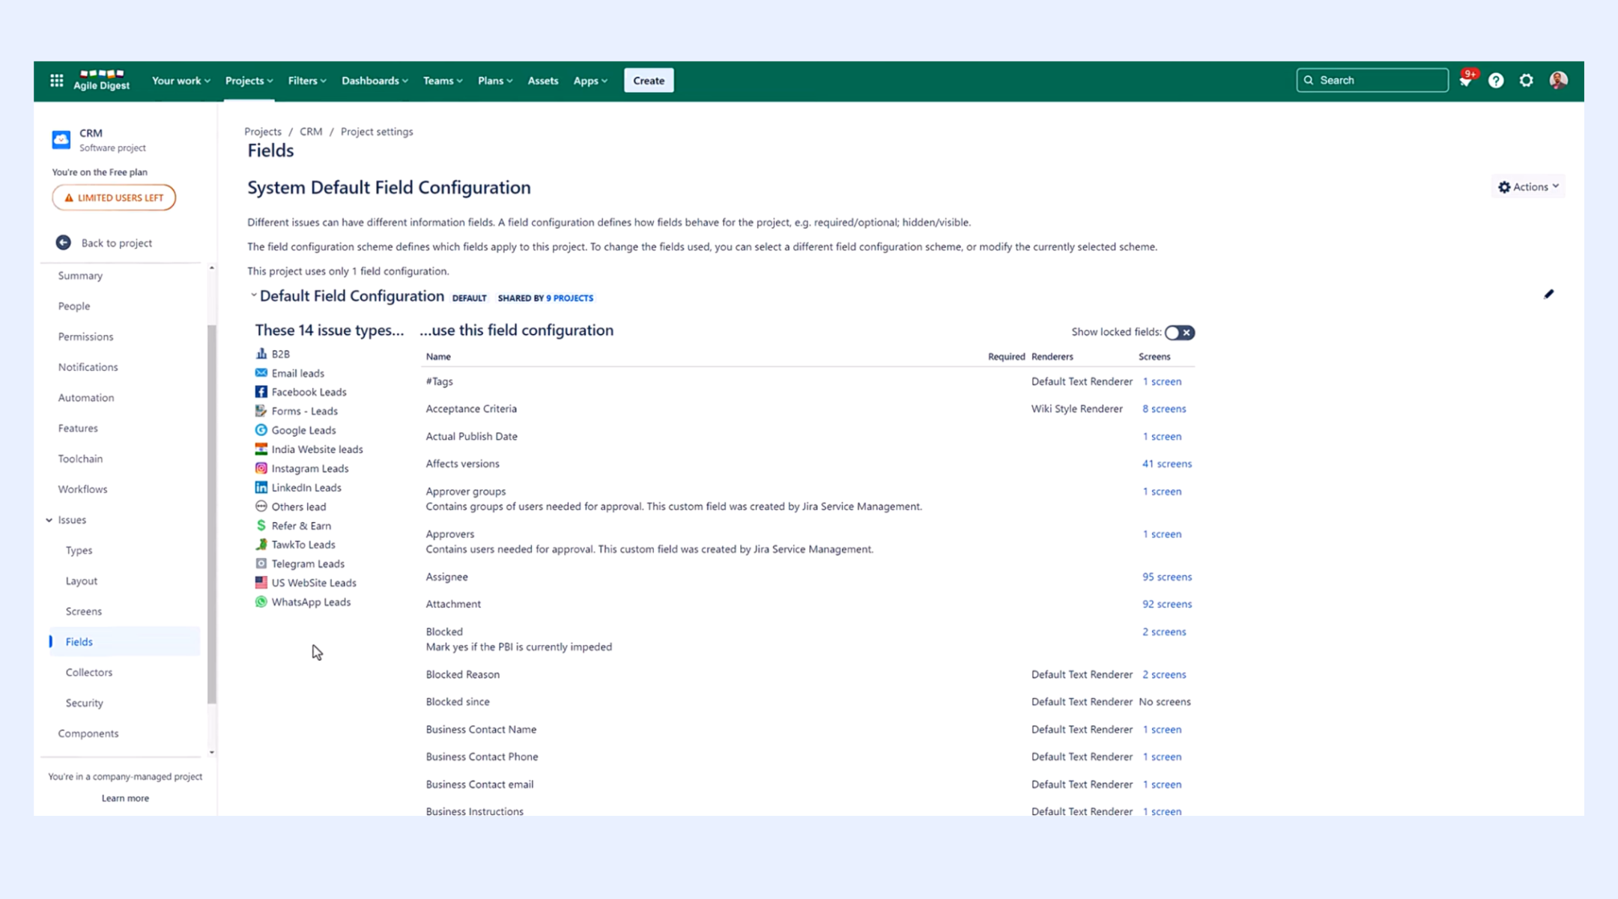Open Components in sidebar
Image resolution: width=1618 pixels, height=899 pixels.
click(x=88, y=733)
